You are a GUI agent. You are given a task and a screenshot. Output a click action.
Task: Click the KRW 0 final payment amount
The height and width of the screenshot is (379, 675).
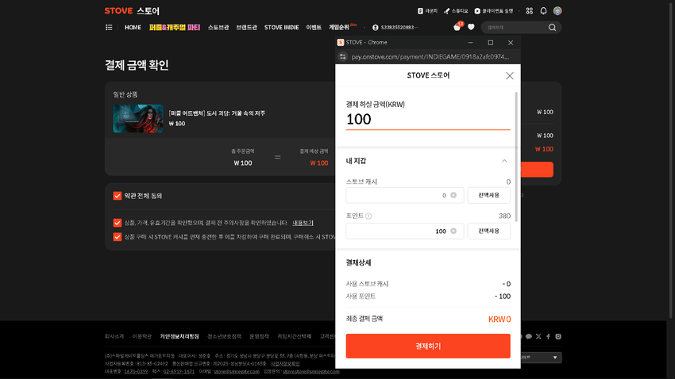tap(499, 320)
